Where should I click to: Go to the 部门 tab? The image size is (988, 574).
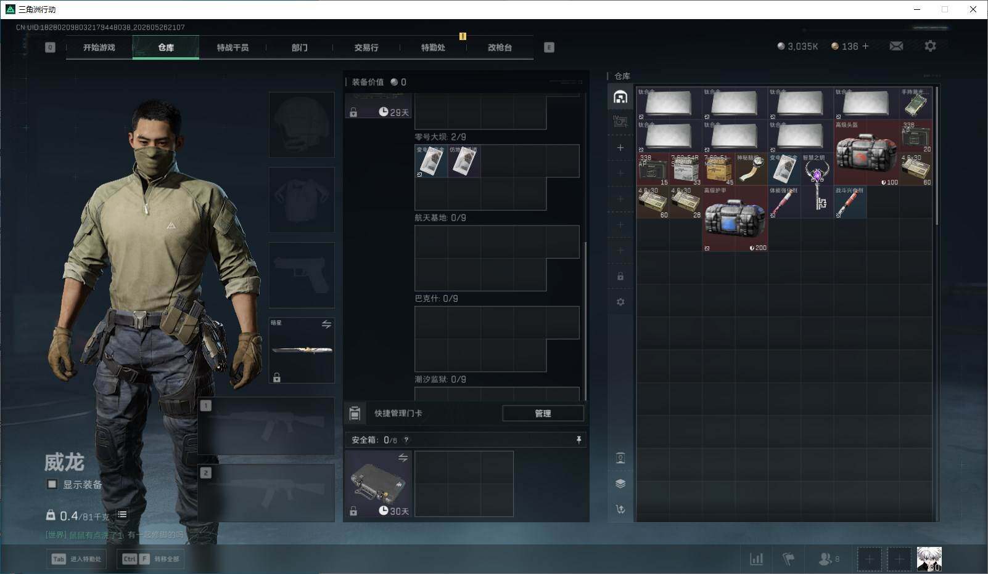(x=300, y=47)
